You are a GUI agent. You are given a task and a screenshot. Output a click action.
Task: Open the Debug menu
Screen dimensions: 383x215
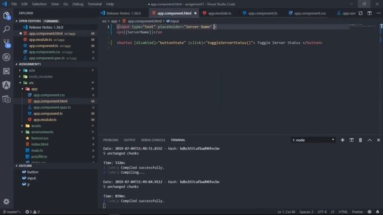[x=78, y=4]
